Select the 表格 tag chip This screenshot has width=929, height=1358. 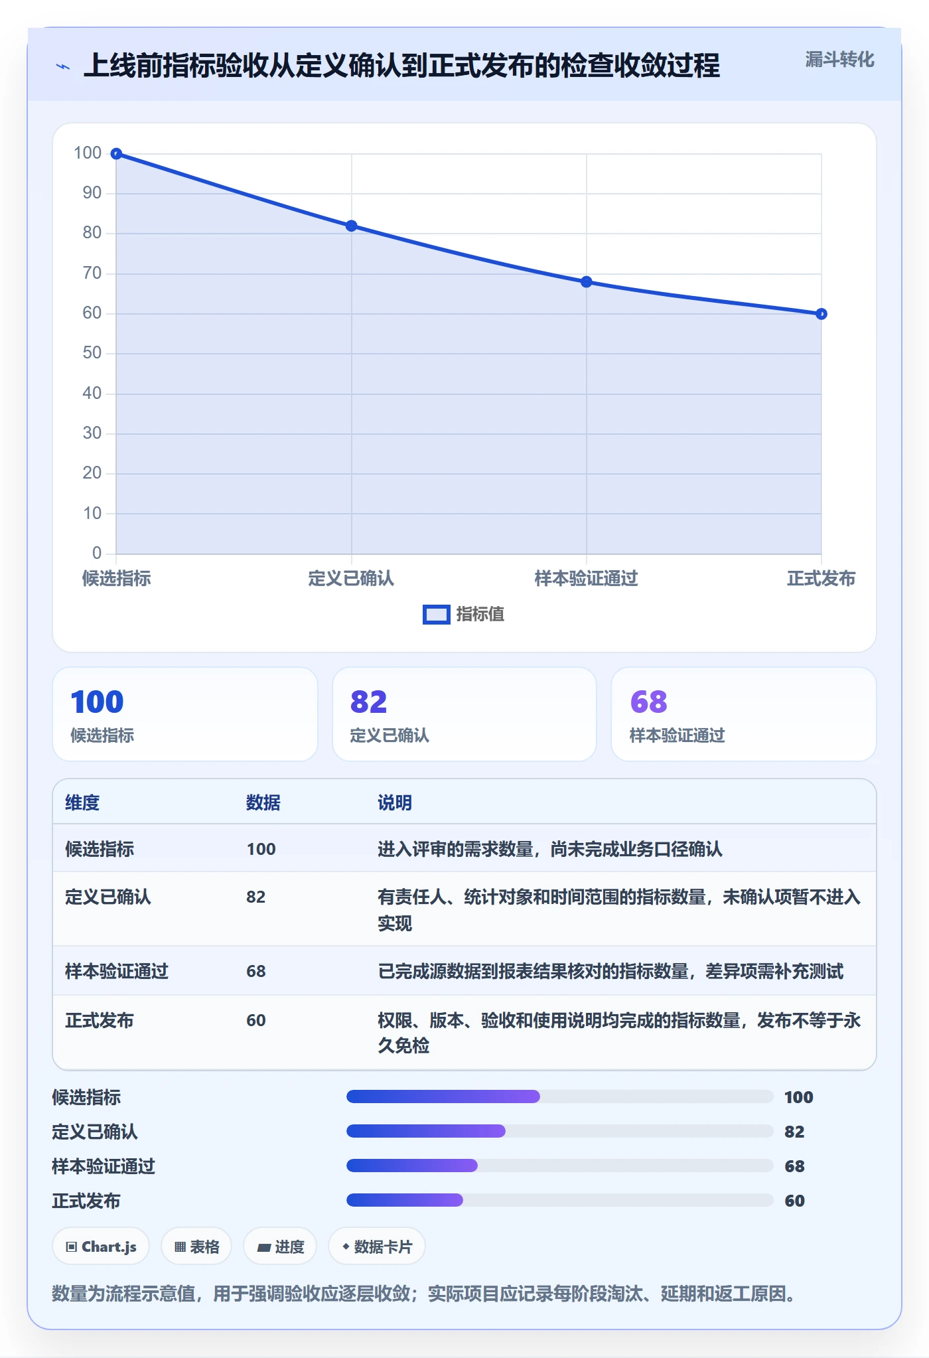196,1246
